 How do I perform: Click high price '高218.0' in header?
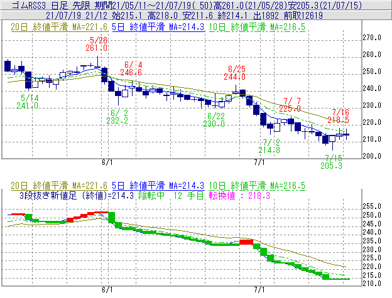[x=163, y=16]
